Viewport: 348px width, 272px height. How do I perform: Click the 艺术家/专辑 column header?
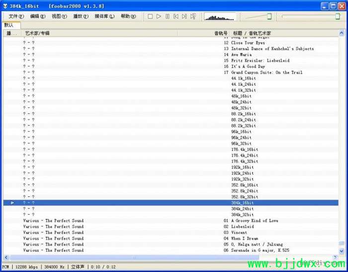tap(99, 33)
